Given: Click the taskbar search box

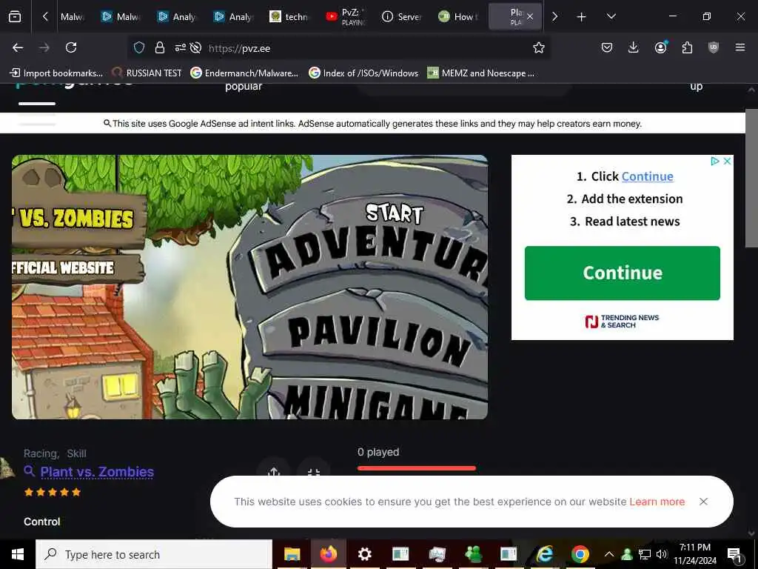Looking at the screenshot, I should [154, 554].
